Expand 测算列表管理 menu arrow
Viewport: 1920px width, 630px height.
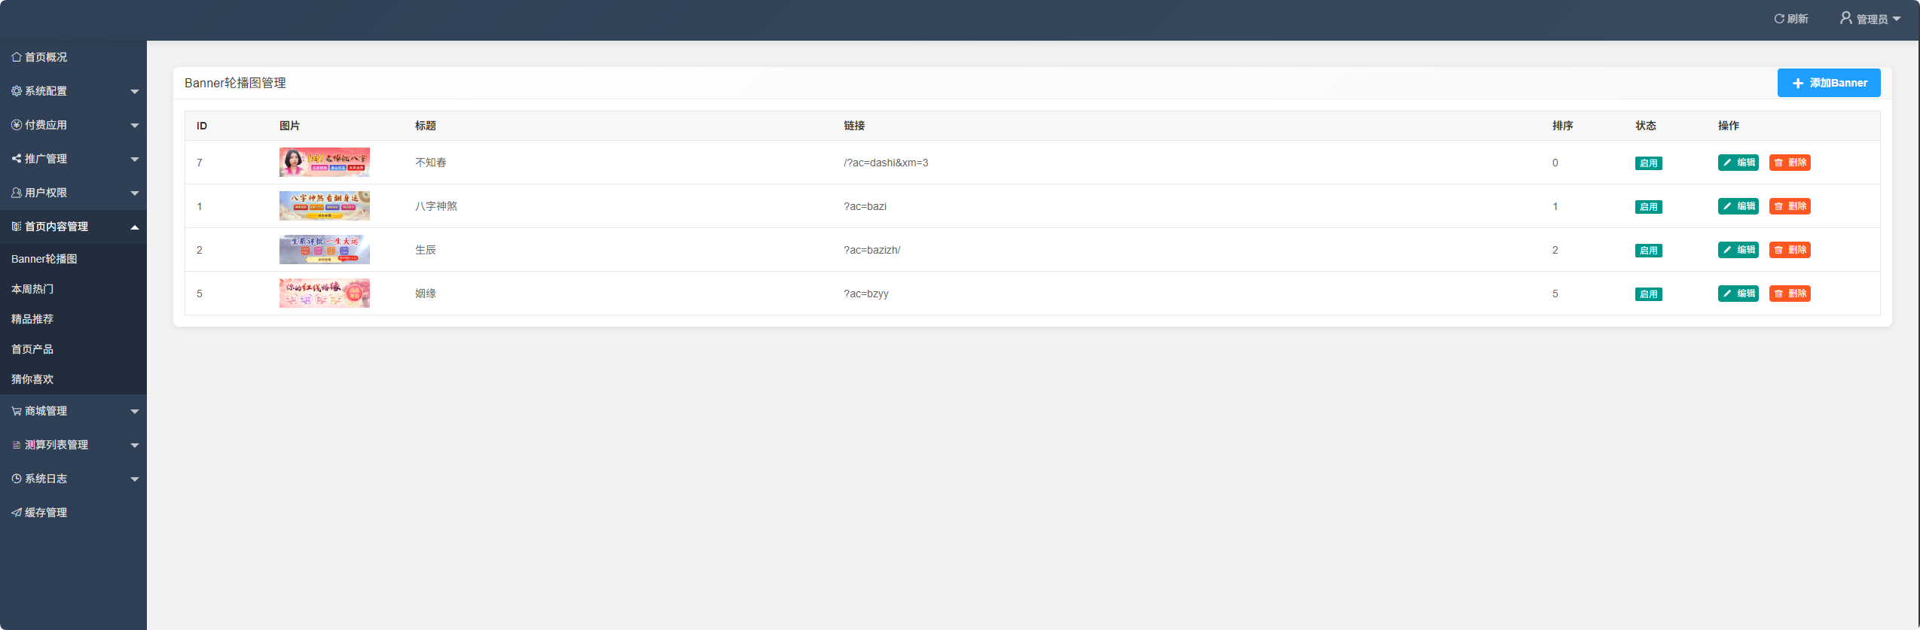(135, 446)
